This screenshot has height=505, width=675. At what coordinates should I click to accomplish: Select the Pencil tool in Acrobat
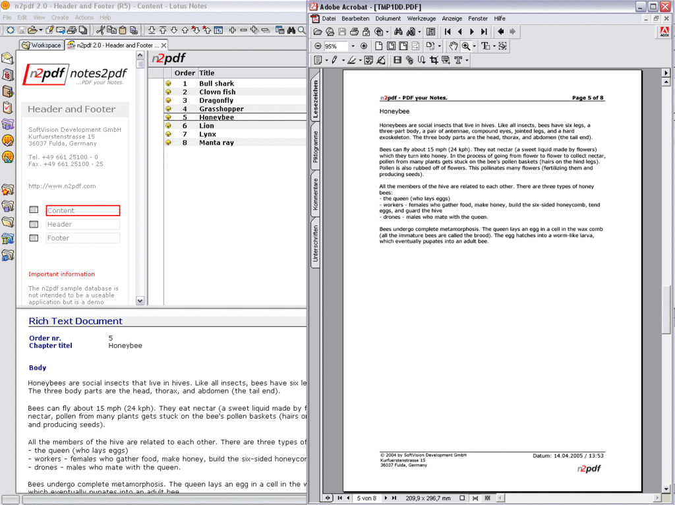coord(334,60)
